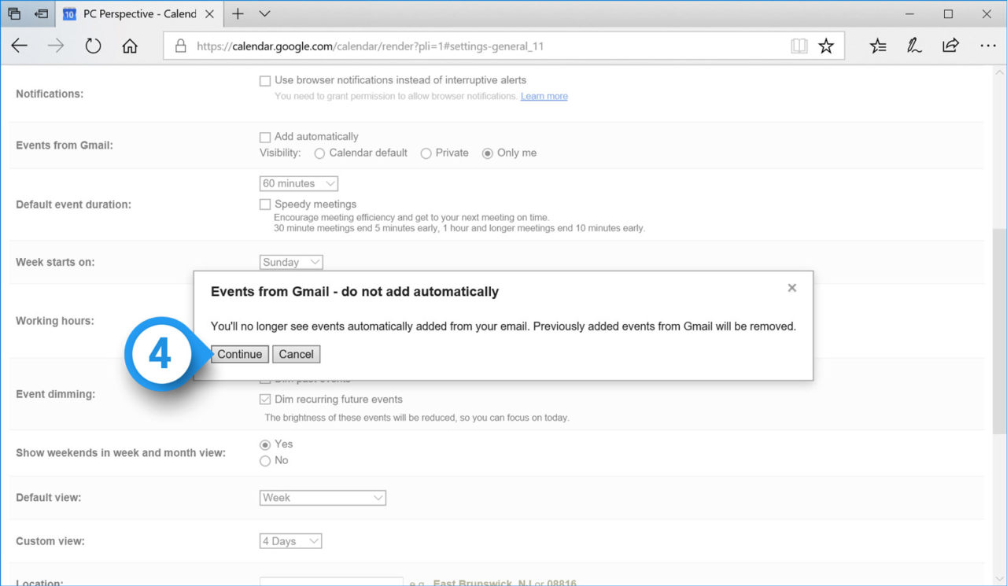This screenshot has width=1007, height=586.
Task: Select Private visibility radio
Action: pyautogui.click(x=426, y=153)
